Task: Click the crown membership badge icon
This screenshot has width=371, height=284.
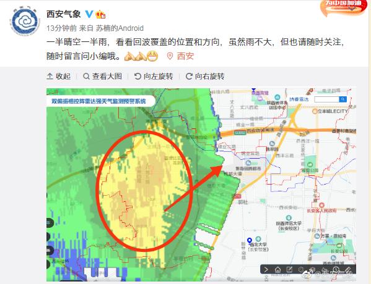Action: (100, 14)
